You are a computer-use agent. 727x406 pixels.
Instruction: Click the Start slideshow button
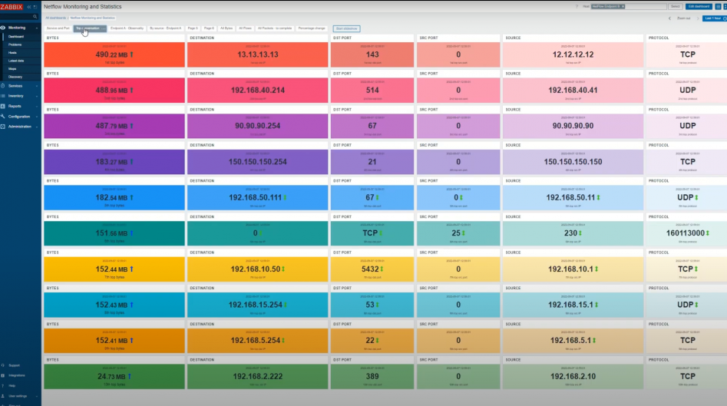click(x=346, y=28)
